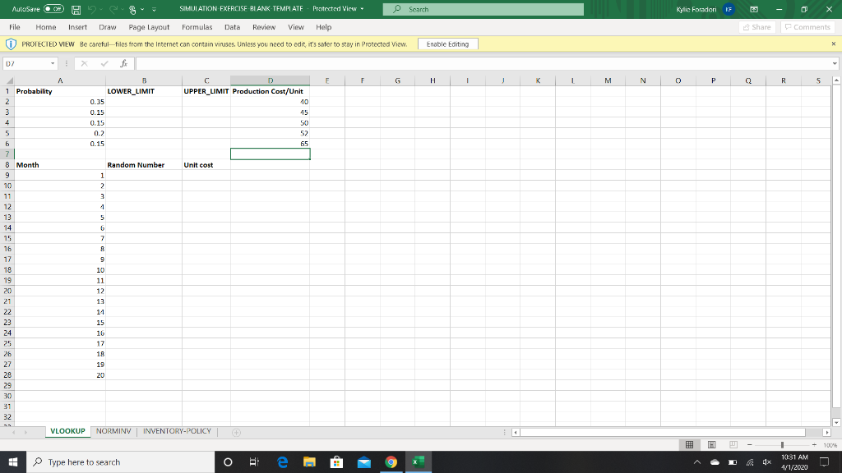Click the Enable Editing button

point(448,44)
